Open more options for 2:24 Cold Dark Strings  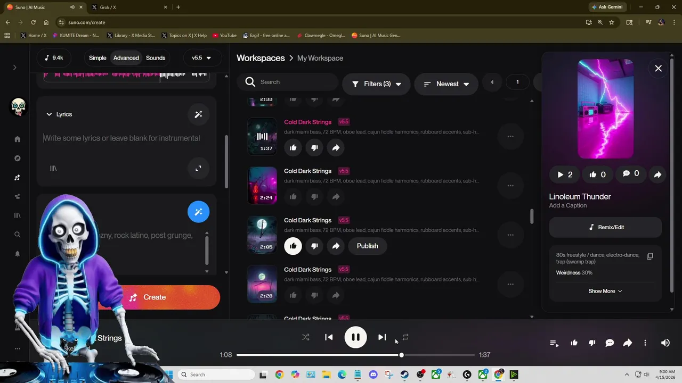(x=510, y=186)
